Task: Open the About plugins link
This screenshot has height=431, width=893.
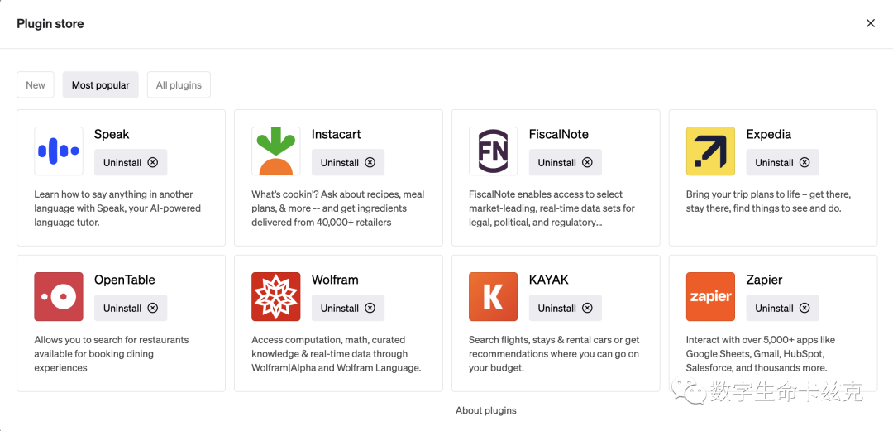Action: [486, 410]
